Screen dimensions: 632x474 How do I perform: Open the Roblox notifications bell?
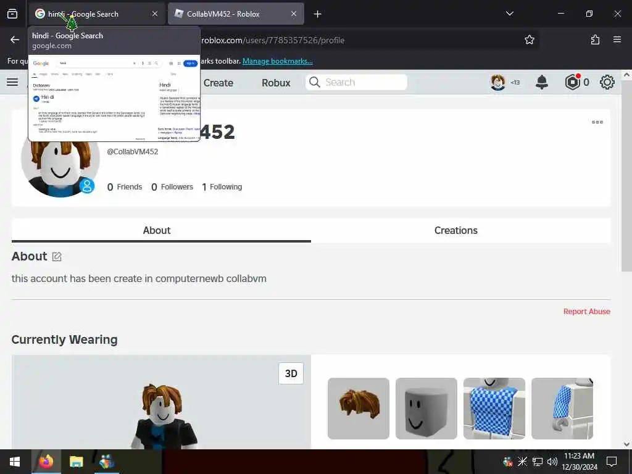click(542, 82)
